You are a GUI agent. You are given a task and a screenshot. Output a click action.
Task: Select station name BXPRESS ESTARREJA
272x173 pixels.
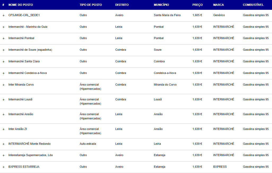tap(24, 167)
